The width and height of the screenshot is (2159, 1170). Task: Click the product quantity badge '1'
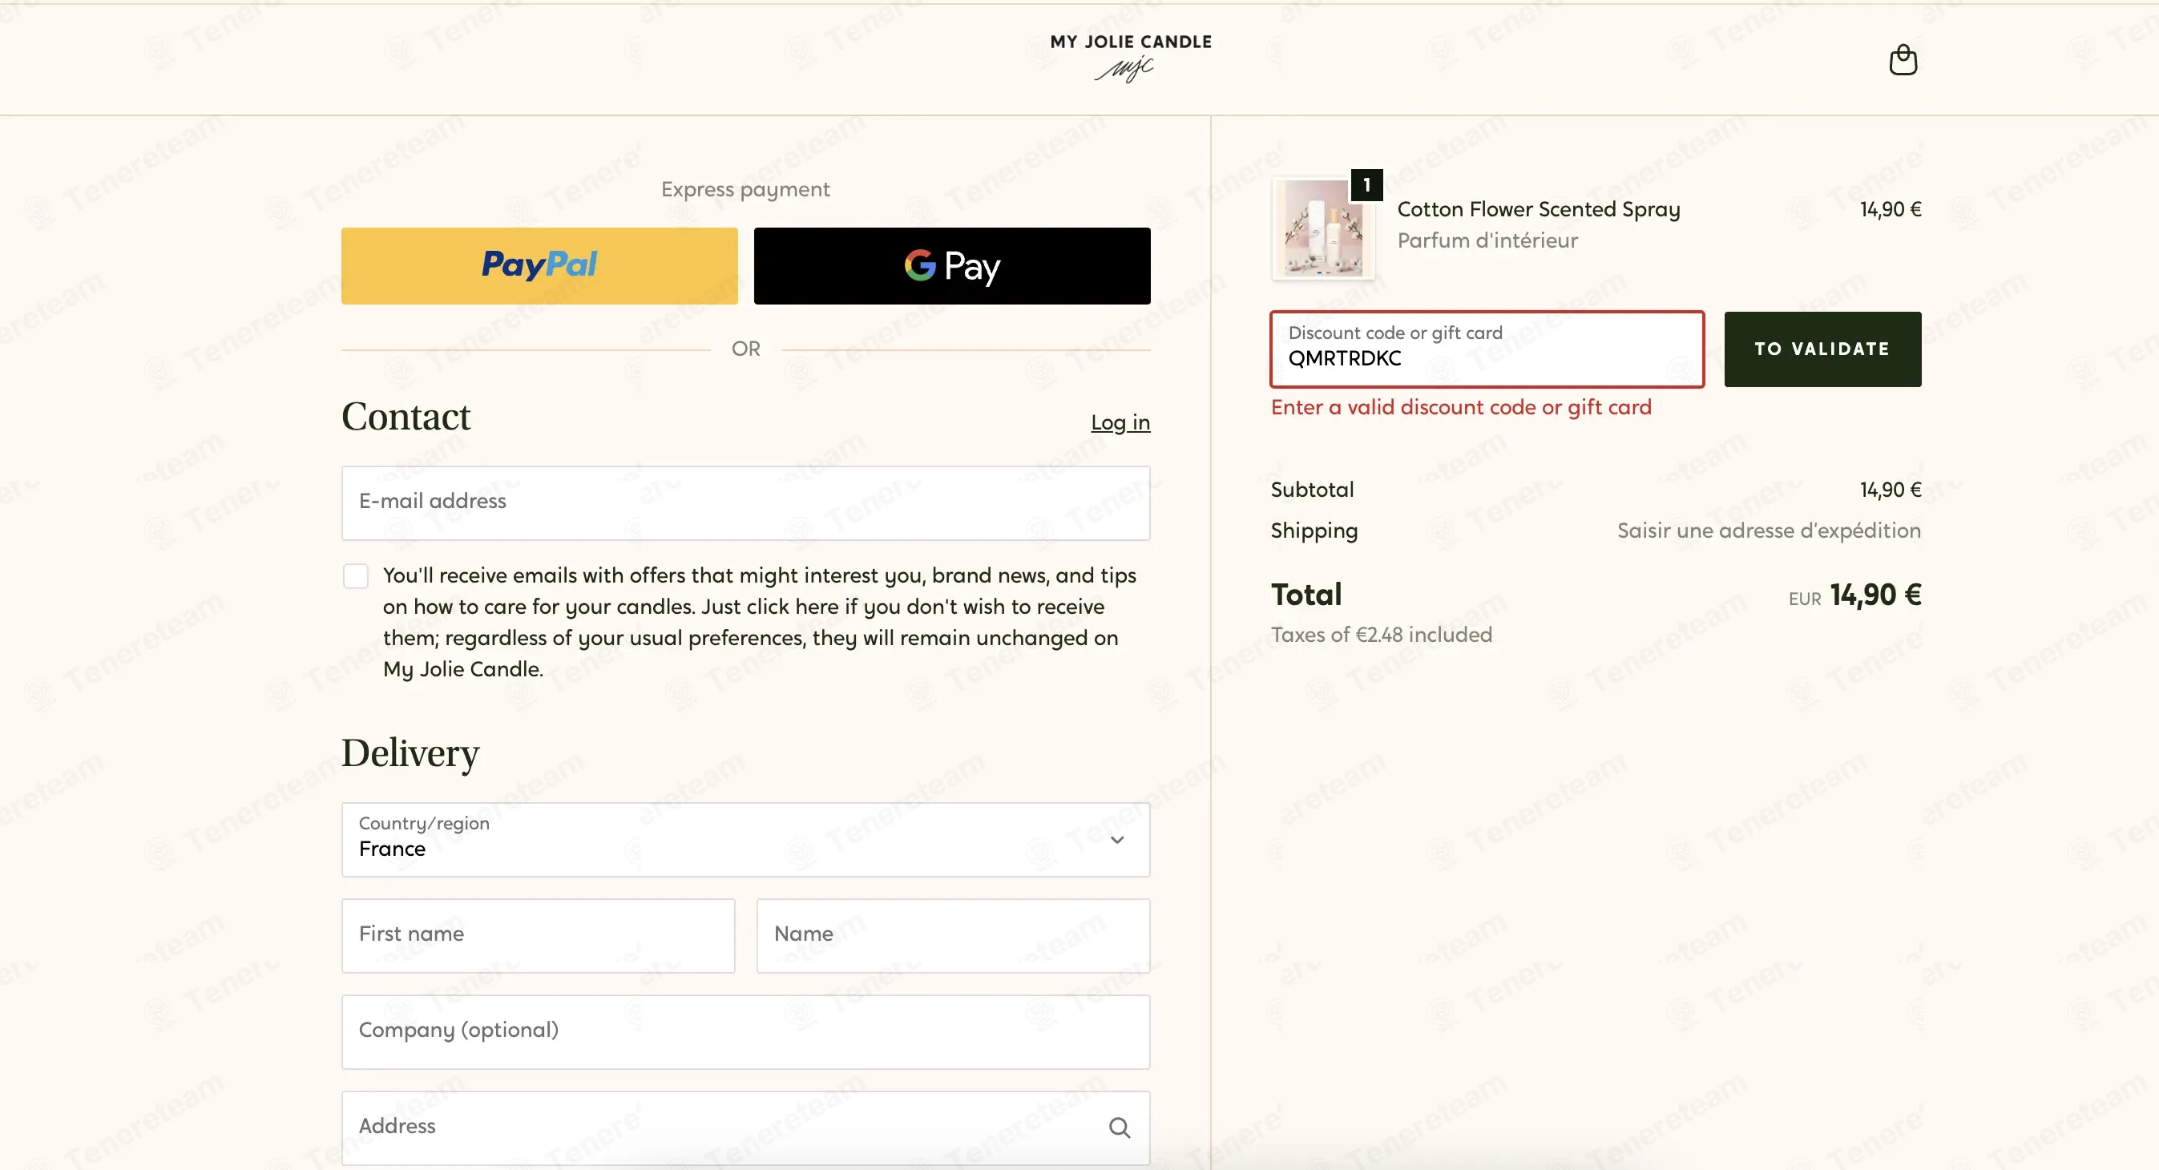[x=1366, y=184]
